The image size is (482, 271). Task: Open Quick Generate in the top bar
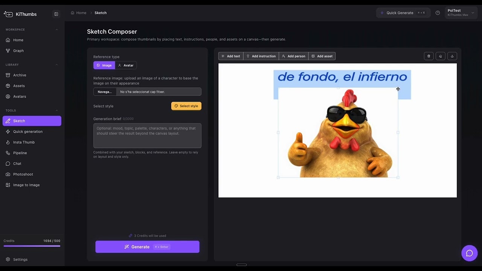403,13
